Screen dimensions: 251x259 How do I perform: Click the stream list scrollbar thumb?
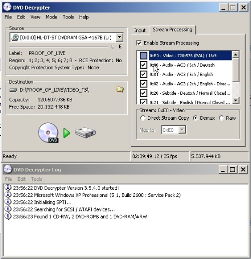[235, 70]
